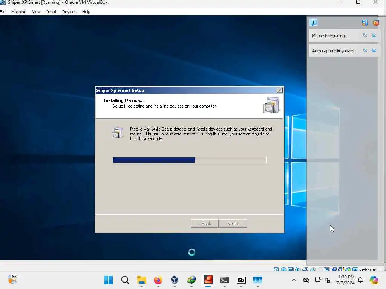Open the clock showing 1:39 PM
The width and height of the screenshot is (386, 289).
(346, 280)
